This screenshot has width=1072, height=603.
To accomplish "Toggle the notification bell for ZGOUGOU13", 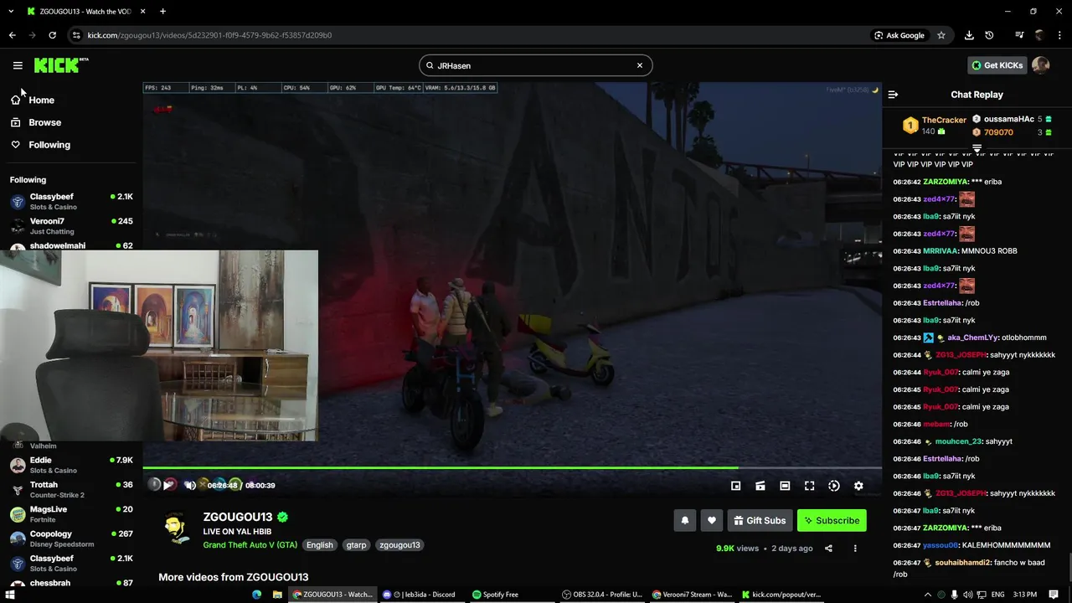I will tap(685, 520).
